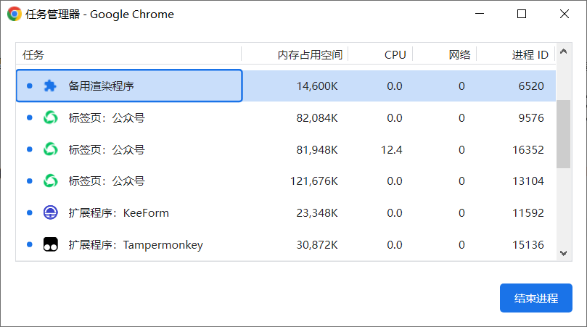587x327 pixels.
Task: Click the vertical scrollbar thumb
Action: tap(563, 134)
